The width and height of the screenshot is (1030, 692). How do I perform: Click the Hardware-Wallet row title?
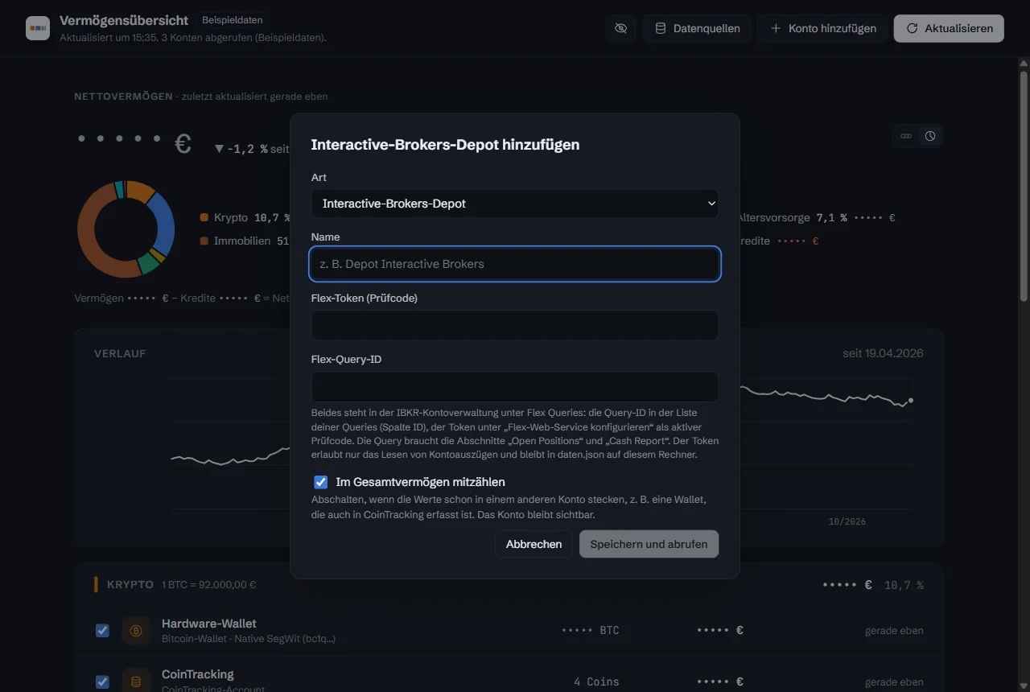209,624
